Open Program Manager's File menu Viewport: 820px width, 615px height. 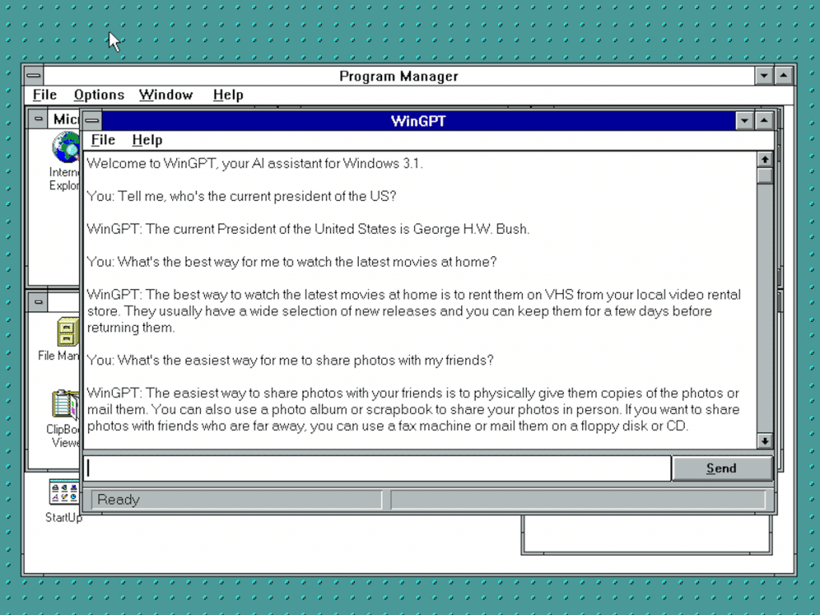coord(44,94)
